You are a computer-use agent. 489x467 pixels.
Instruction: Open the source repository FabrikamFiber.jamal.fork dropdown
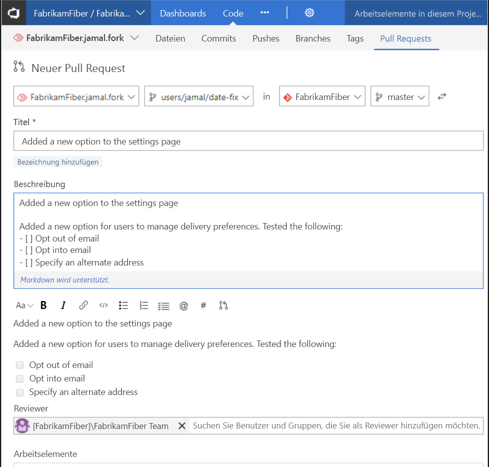(76, 96)
